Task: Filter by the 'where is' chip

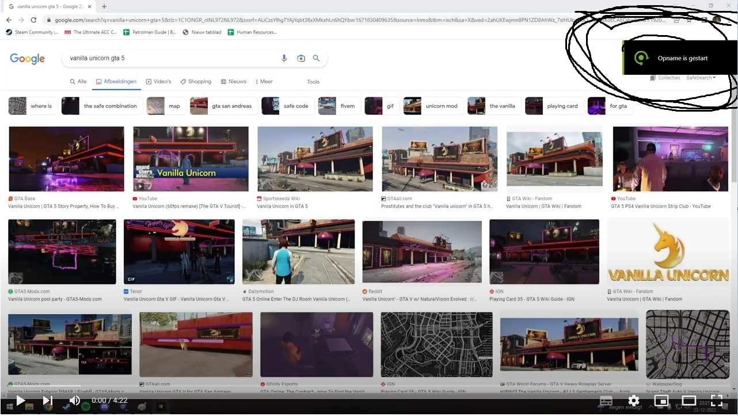Action: tap(33, 106)
